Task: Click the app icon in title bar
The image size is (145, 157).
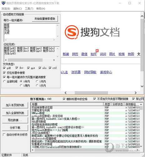Action: [3, 3]
